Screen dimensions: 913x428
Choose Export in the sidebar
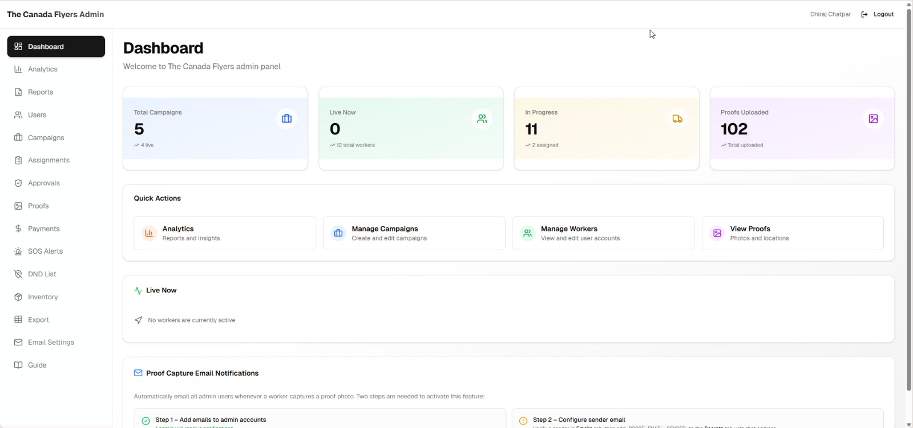click(56, 320)
